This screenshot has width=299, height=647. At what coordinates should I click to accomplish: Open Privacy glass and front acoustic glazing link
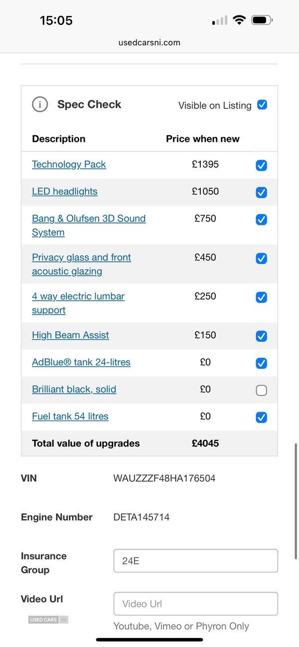point(81,264)
